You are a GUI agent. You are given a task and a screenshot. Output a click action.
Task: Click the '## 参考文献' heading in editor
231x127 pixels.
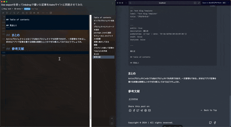point(15,49)
